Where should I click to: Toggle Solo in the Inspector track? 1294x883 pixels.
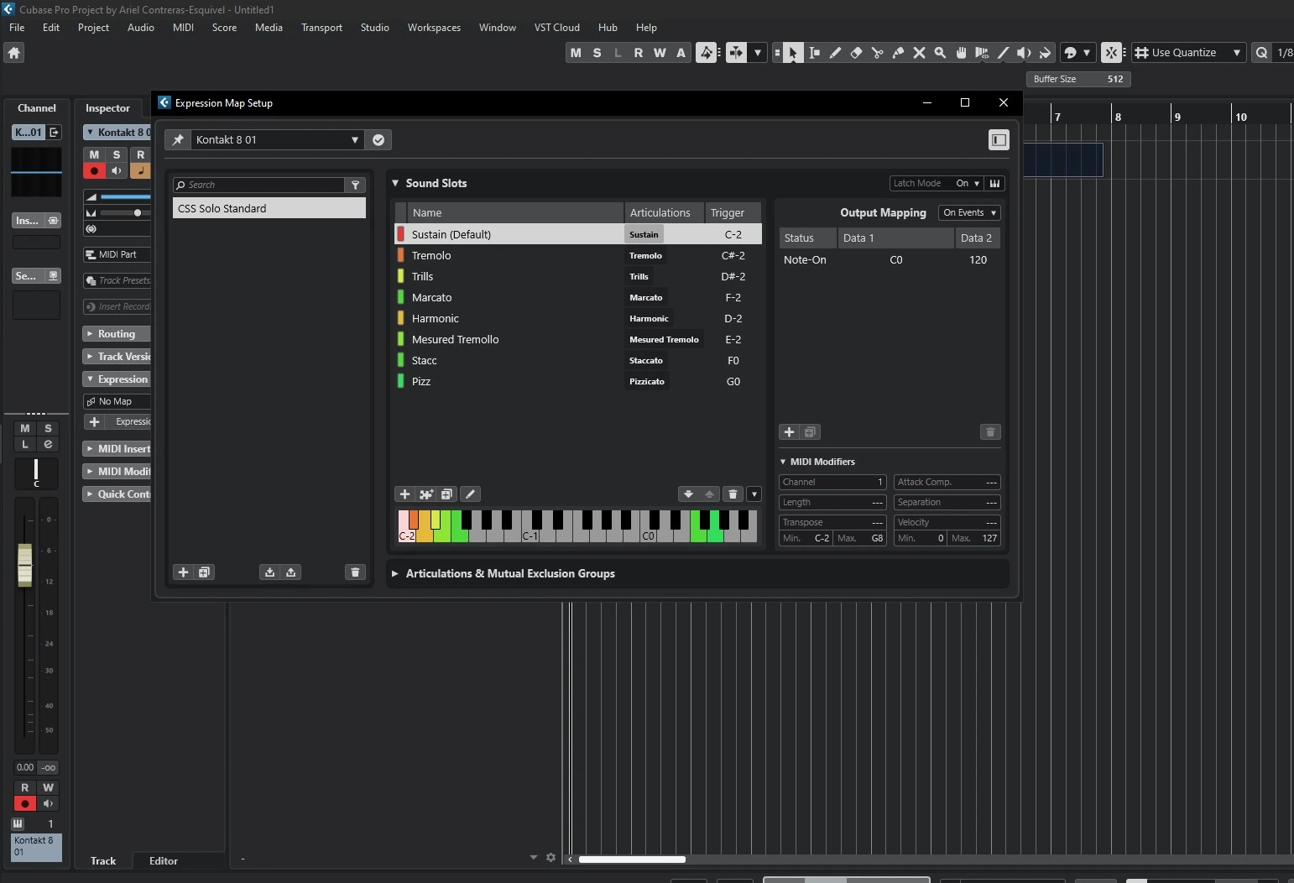117,154
